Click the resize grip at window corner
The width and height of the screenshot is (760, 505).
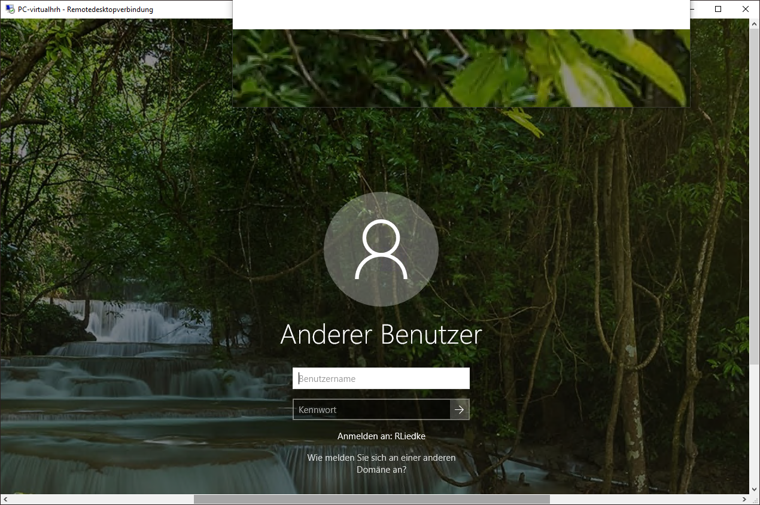(x=755, y=500)
